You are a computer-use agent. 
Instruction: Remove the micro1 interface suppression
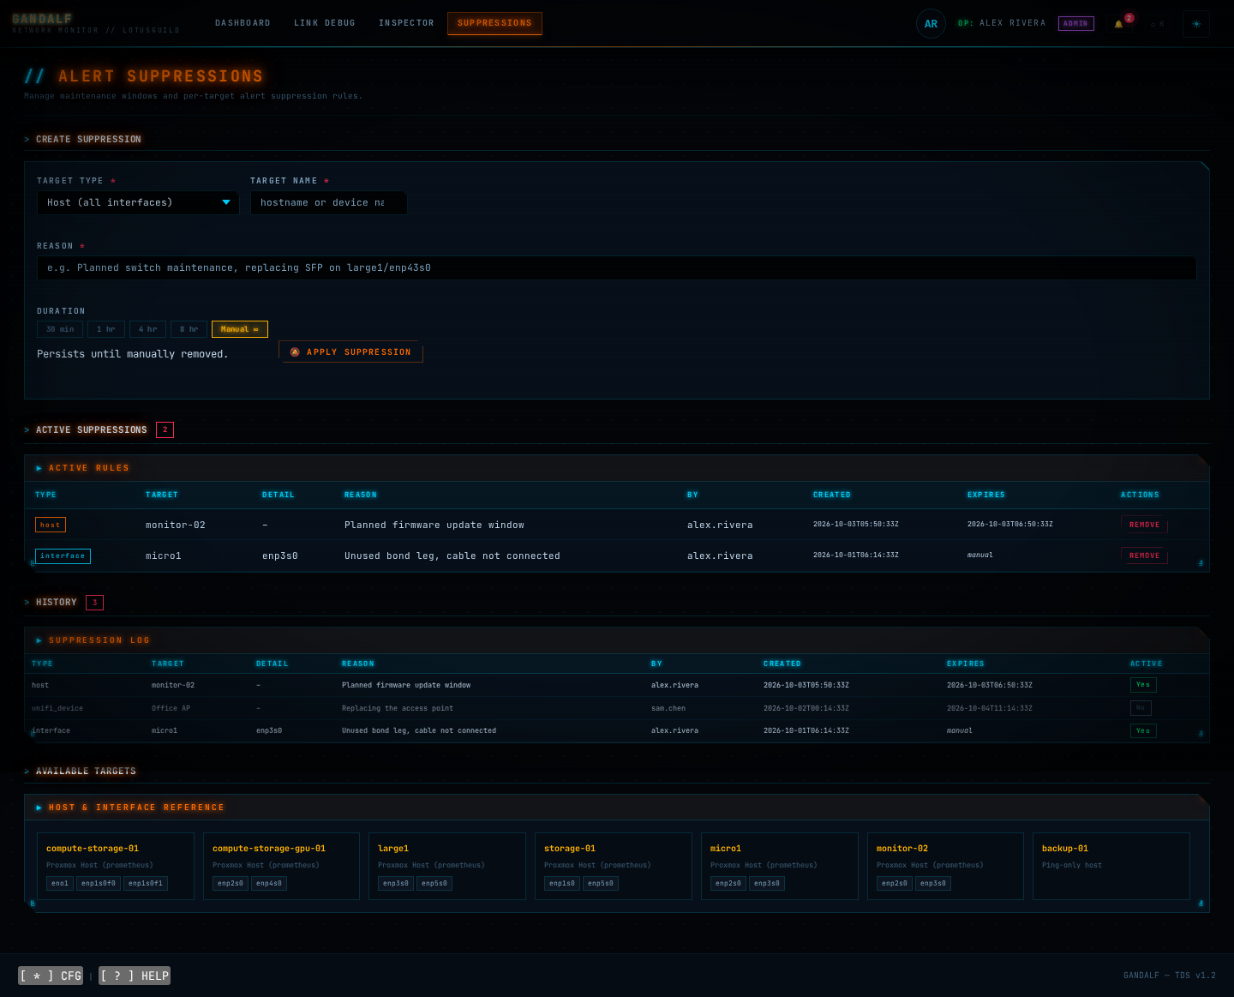pos(1144,556)
